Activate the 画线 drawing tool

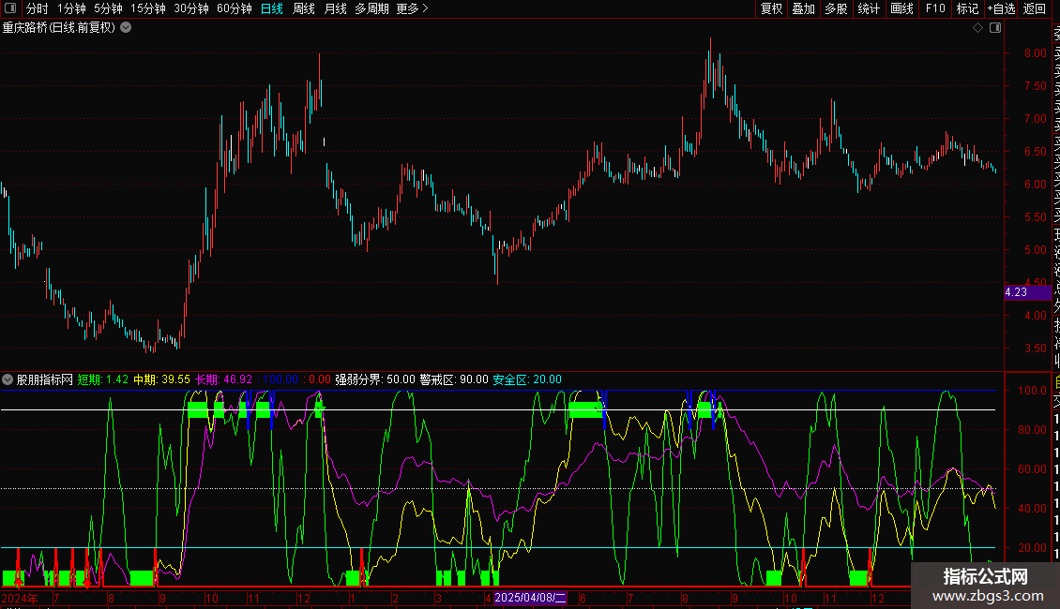click(901, 8)
